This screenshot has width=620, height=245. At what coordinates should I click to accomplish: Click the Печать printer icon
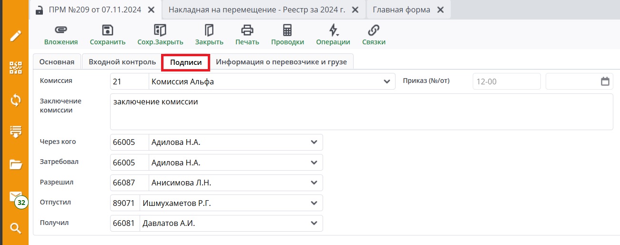pyautogui.click(x=247, y=31)
